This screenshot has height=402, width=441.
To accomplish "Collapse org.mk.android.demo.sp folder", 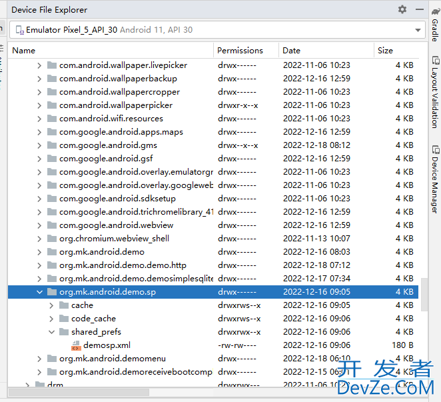I will point(39,292).
